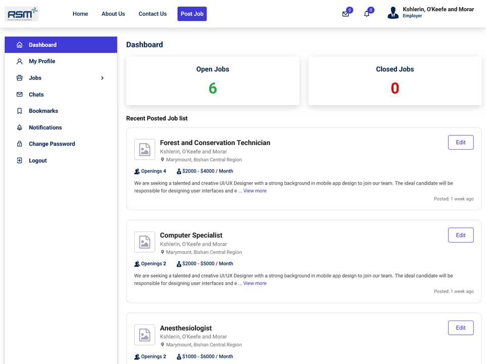
Task: Select Logout in sidebar
Action: coord(61,160)
